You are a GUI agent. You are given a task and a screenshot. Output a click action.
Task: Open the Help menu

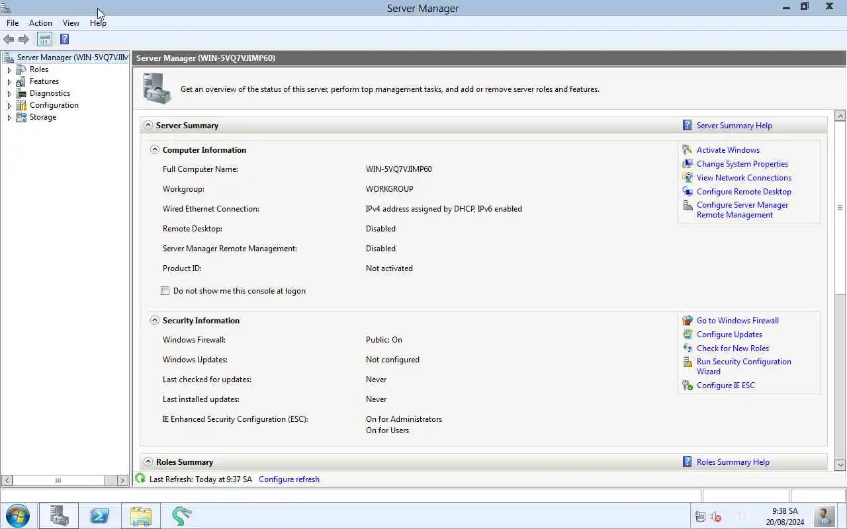click(x=98, y=22)
